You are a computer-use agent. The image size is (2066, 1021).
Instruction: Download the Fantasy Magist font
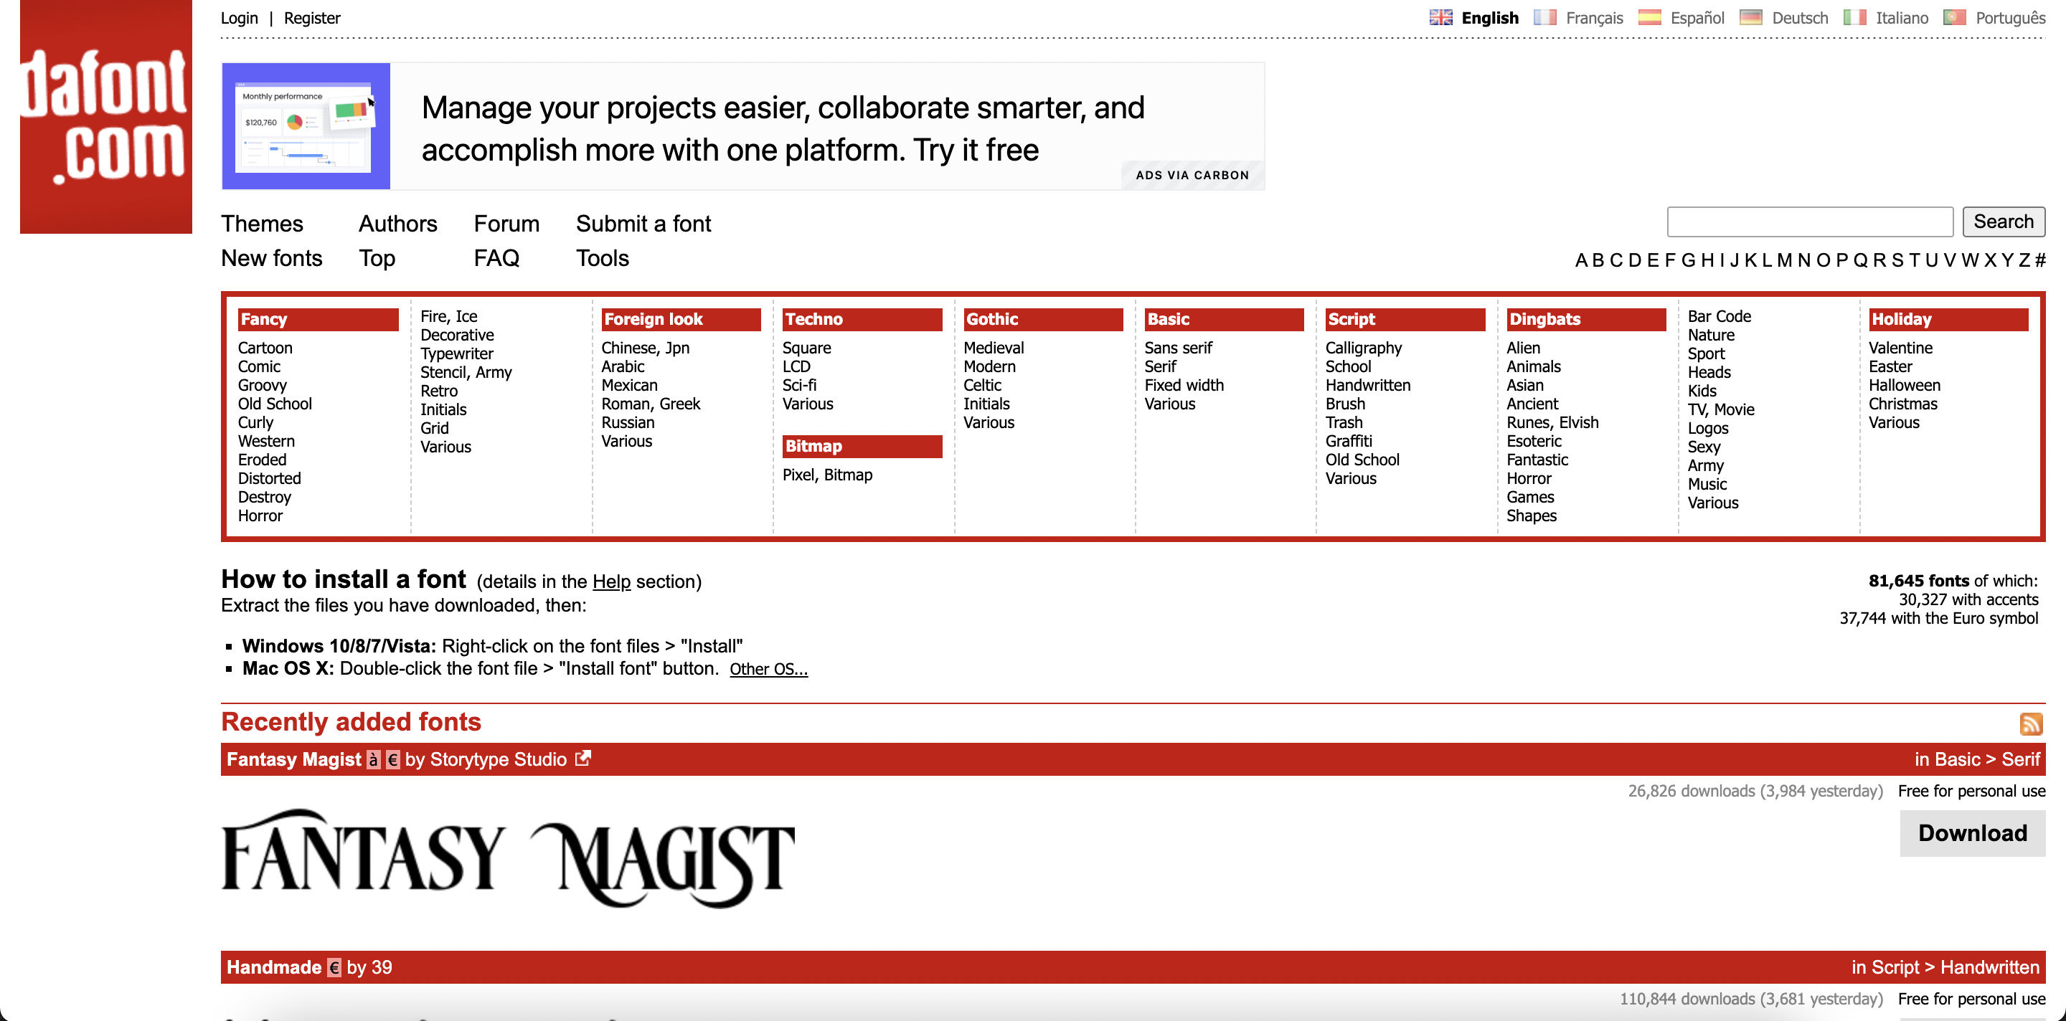tap(1971, 832)
